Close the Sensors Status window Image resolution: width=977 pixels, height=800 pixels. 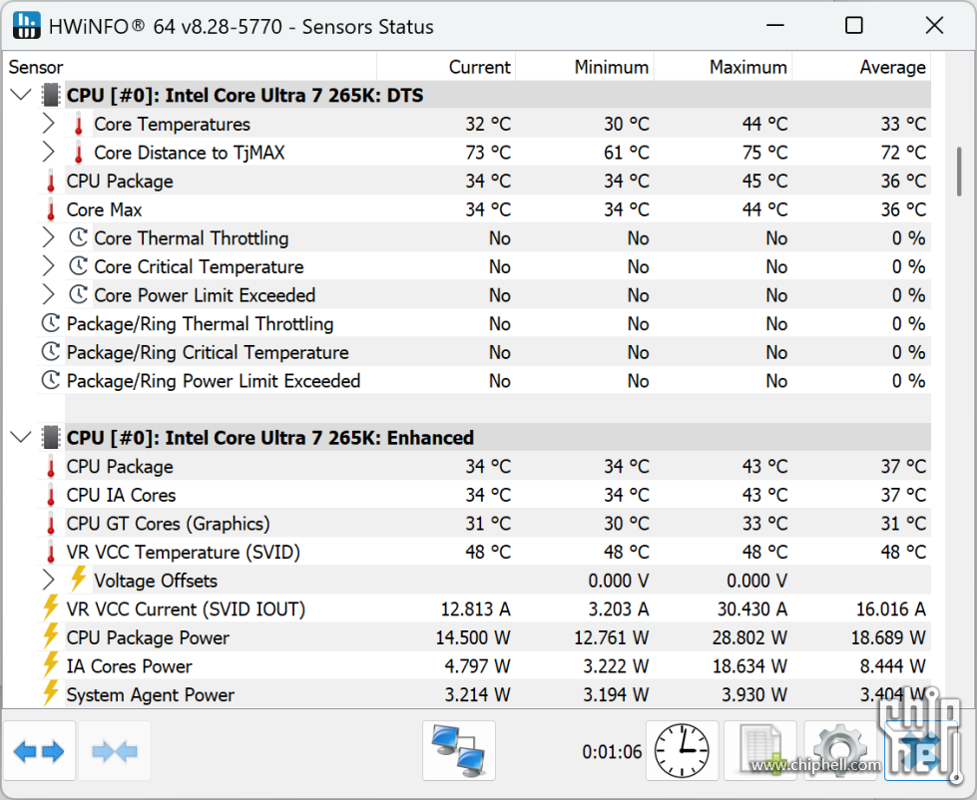(x=935, y=26)
